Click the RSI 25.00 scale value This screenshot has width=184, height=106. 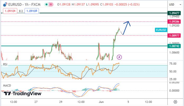point(173,79)
